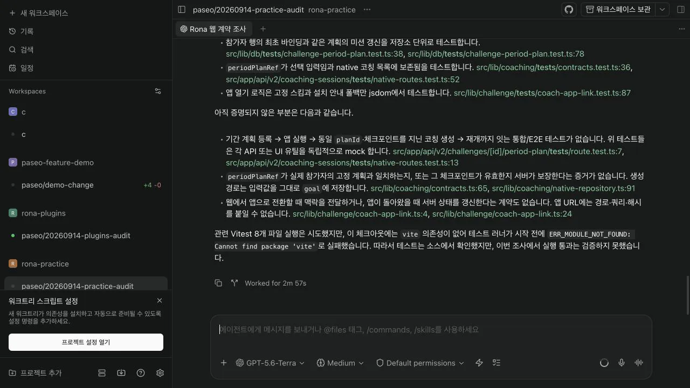Focus the agent message input field
The width and height of the screenshot is (690, 388).
pos(431,330)
